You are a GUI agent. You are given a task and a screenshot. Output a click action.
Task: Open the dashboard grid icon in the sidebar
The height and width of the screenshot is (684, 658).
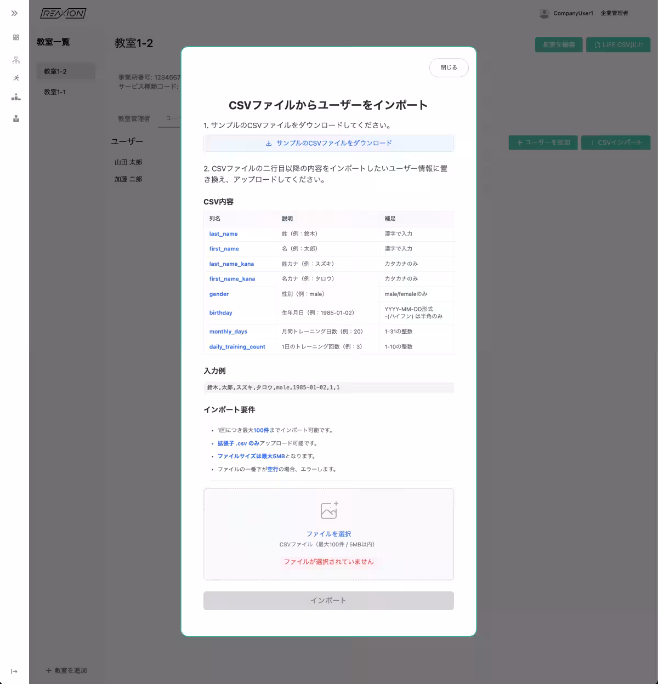[16, 37]
